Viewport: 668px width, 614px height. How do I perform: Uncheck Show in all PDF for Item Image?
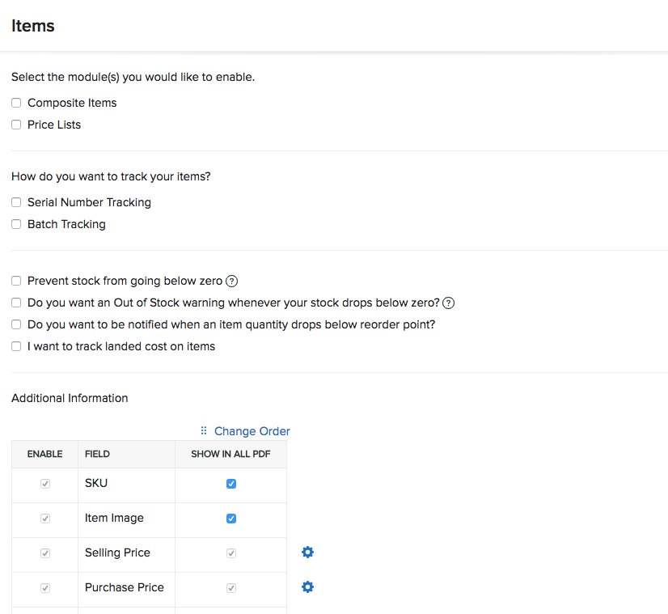[x=230, y=518]
